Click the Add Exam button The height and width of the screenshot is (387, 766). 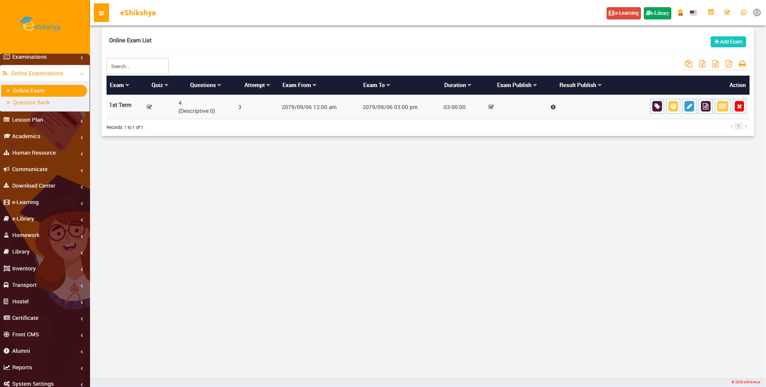pos(728,42)
